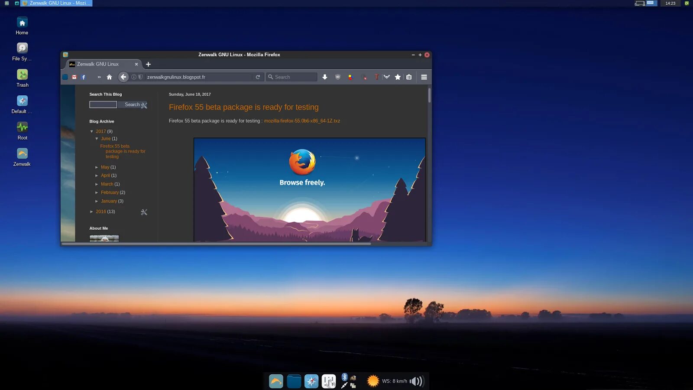The width and height of the screenshot is (693, 390).
Task: Show bookmarks list clipboard icon
Action: click(x=409, y=77)
